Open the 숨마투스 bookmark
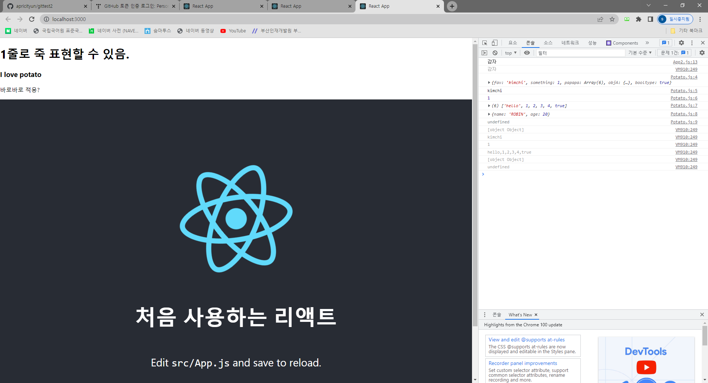The height and width of the screenshot is (383, 708). tap(158, 31)
